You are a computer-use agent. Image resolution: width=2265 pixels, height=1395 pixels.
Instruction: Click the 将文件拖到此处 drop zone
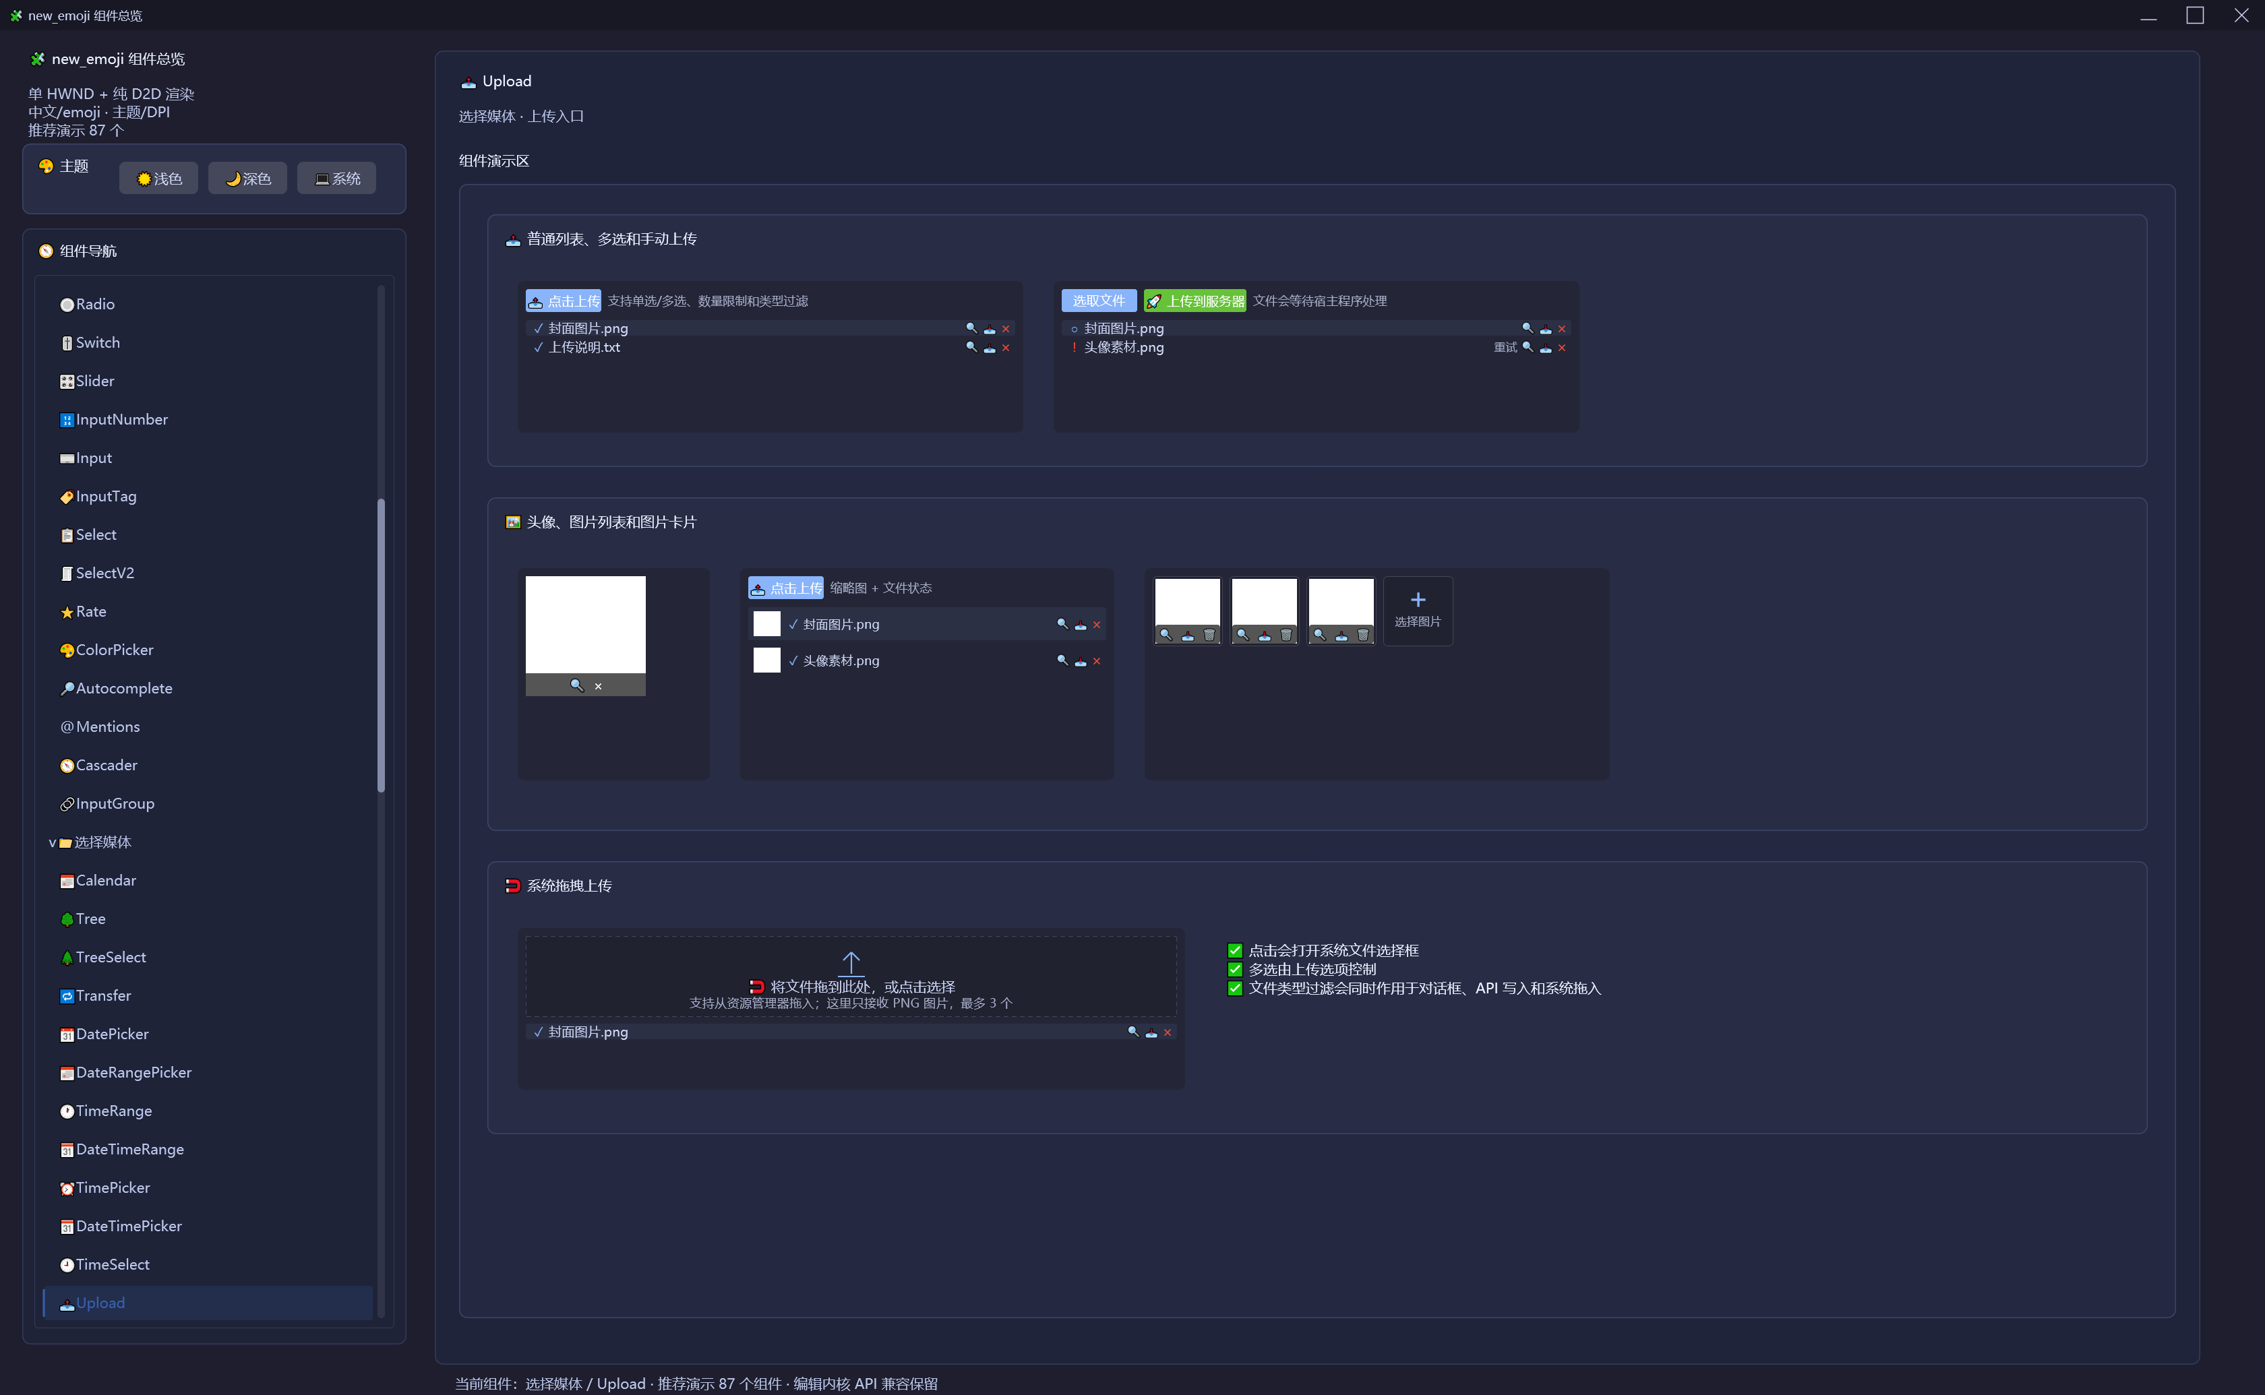[x=851, y=977]
